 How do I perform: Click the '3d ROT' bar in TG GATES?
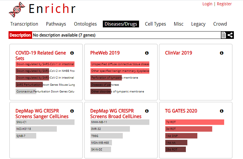coord(189,129)
